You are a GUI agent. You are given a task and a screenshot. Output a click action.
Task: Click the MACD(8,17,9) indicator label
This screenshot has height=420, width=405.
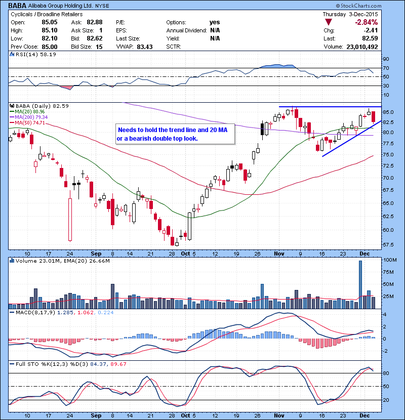[35, 312]
